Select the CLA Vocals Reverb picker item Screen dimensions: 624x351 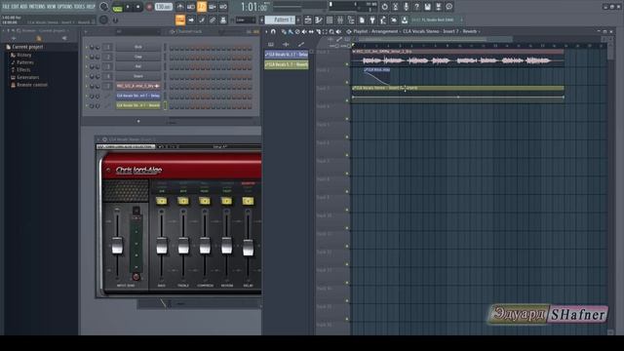287,64
